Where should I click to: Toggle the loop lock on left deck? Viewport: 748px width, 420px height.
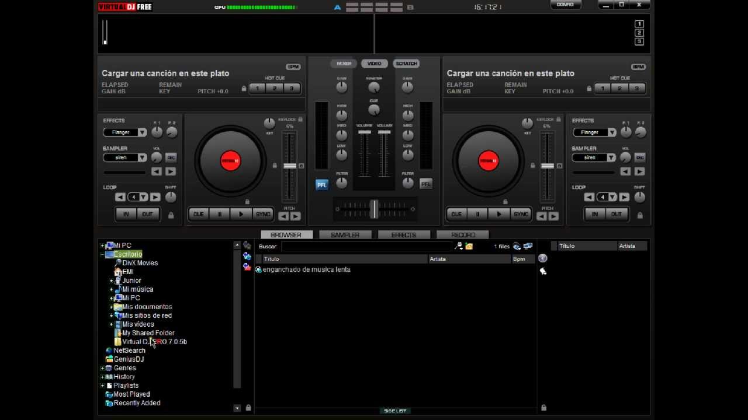tap(171, 215)
